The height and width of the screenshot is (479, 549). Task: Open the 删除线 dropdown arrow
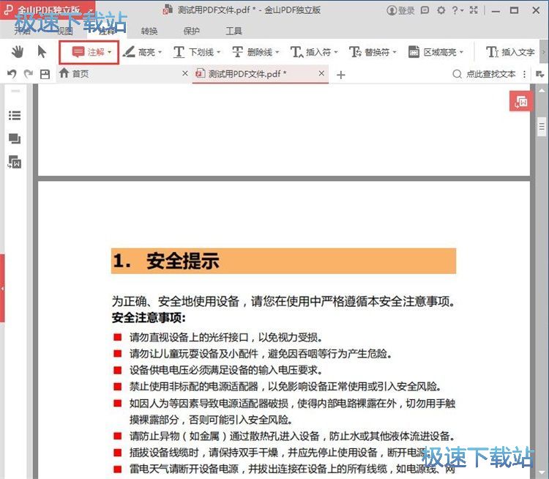(x=277, y=52)
